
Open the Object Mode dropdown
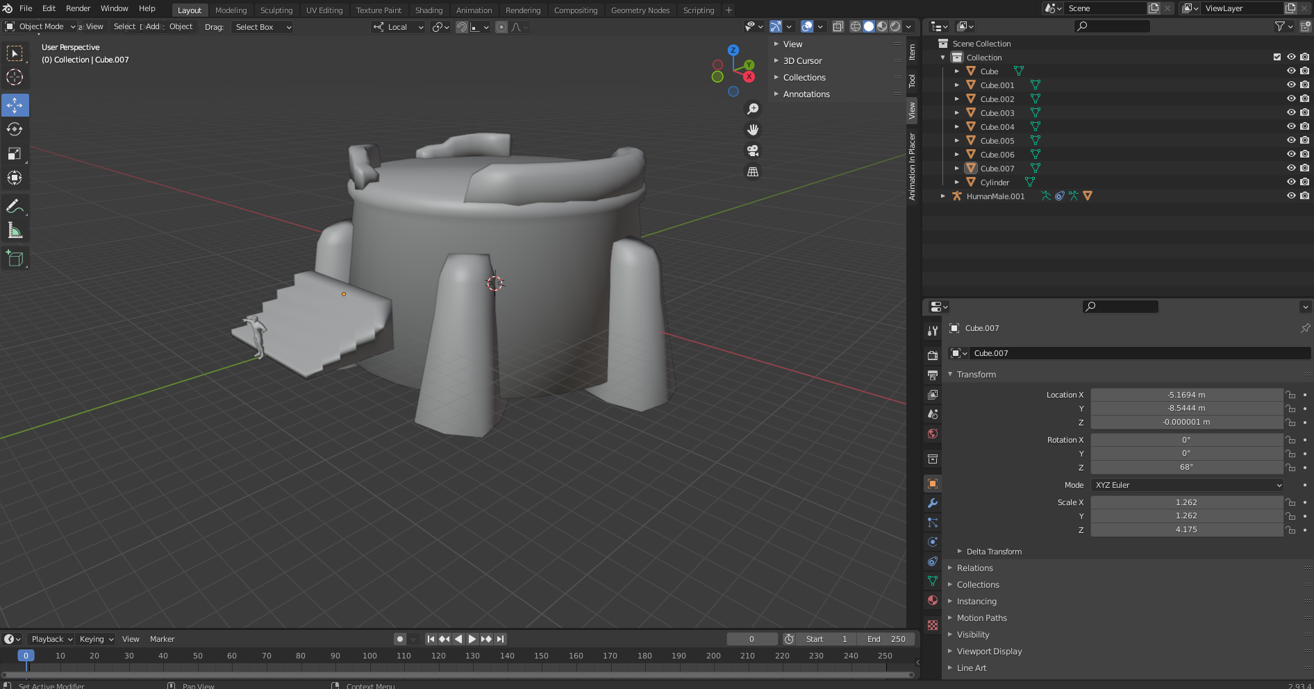(40, 26)
